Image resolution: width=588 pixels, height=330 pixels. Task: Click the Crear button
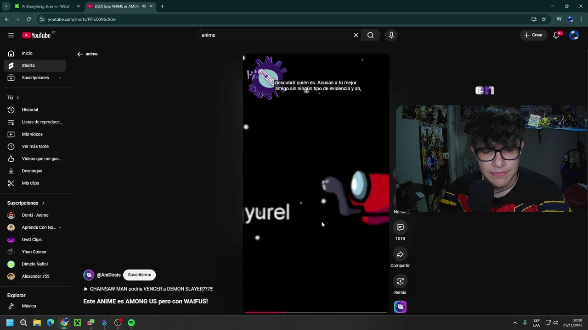pyautogui.click(x=533, y=35)
